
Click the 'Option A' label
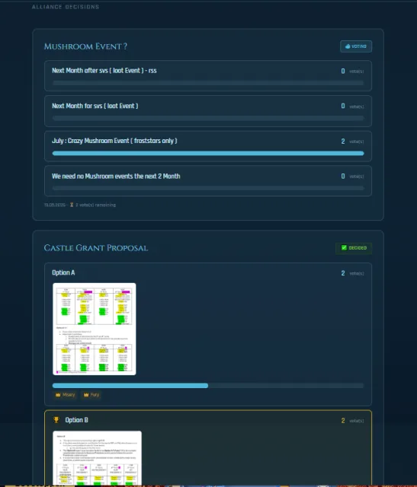point(63,272)
